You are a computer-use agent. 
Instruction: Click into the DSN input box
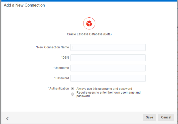(x=108, y=58)
